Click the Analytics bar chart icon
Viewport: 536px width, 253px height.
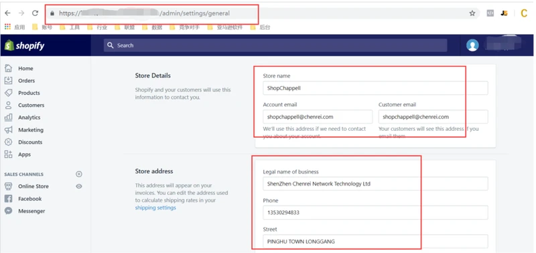(x=8, y=117)
